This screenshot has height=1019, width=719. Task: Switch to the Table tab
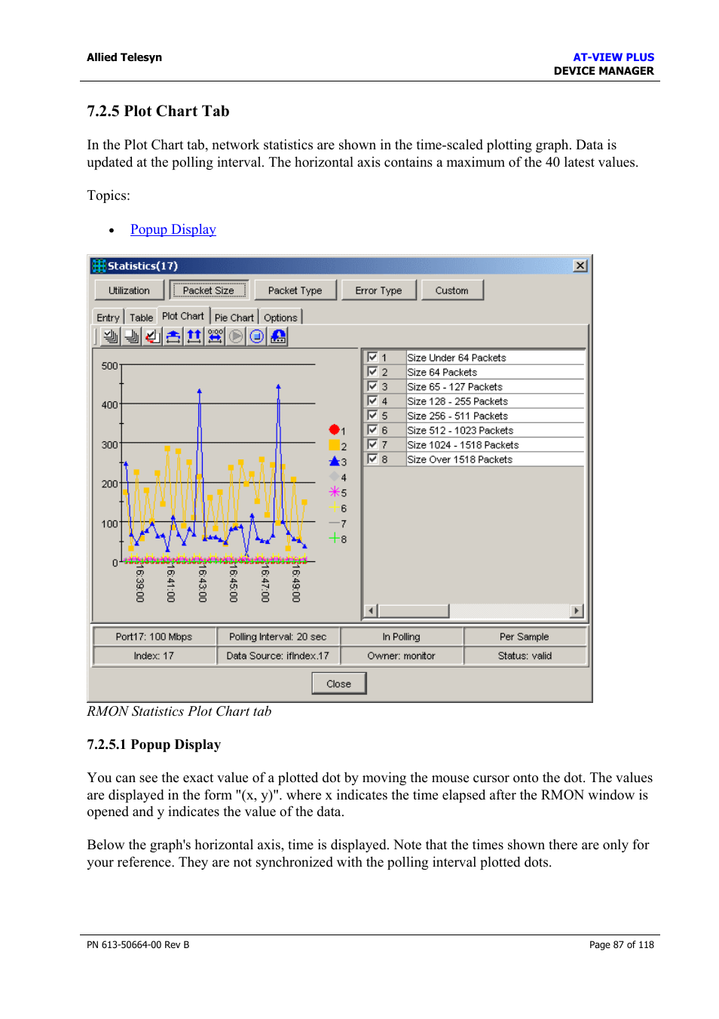pos(141,318)
